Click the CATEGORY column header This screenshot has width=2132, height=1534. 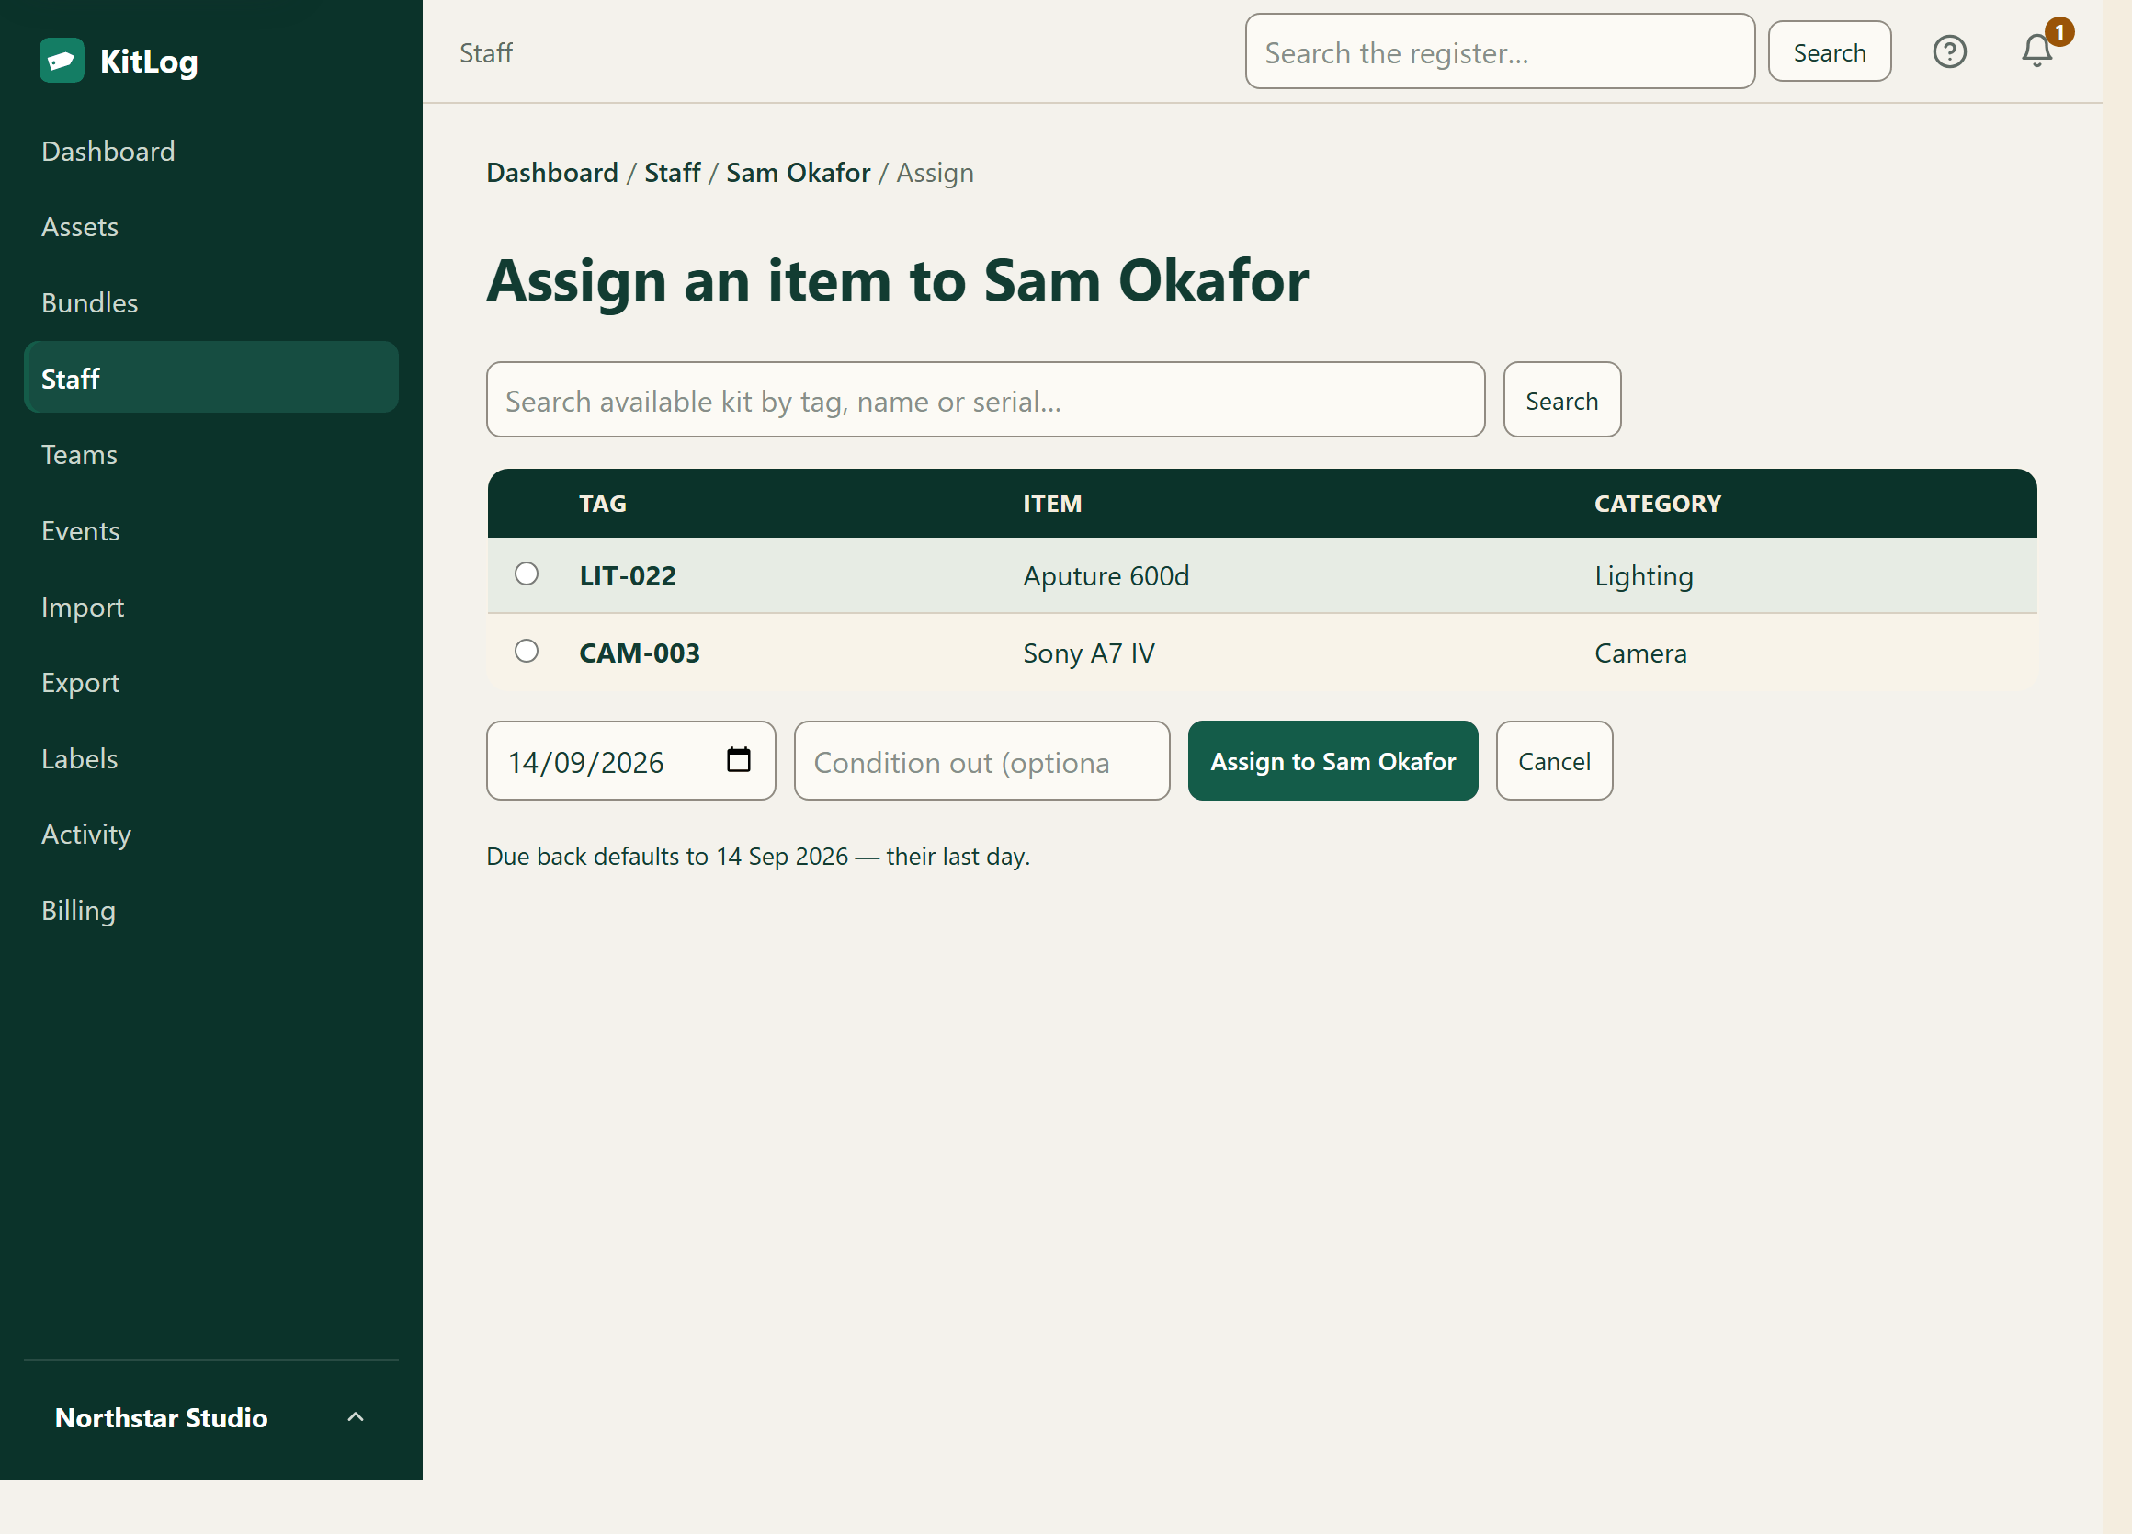tap(1657, 504)
